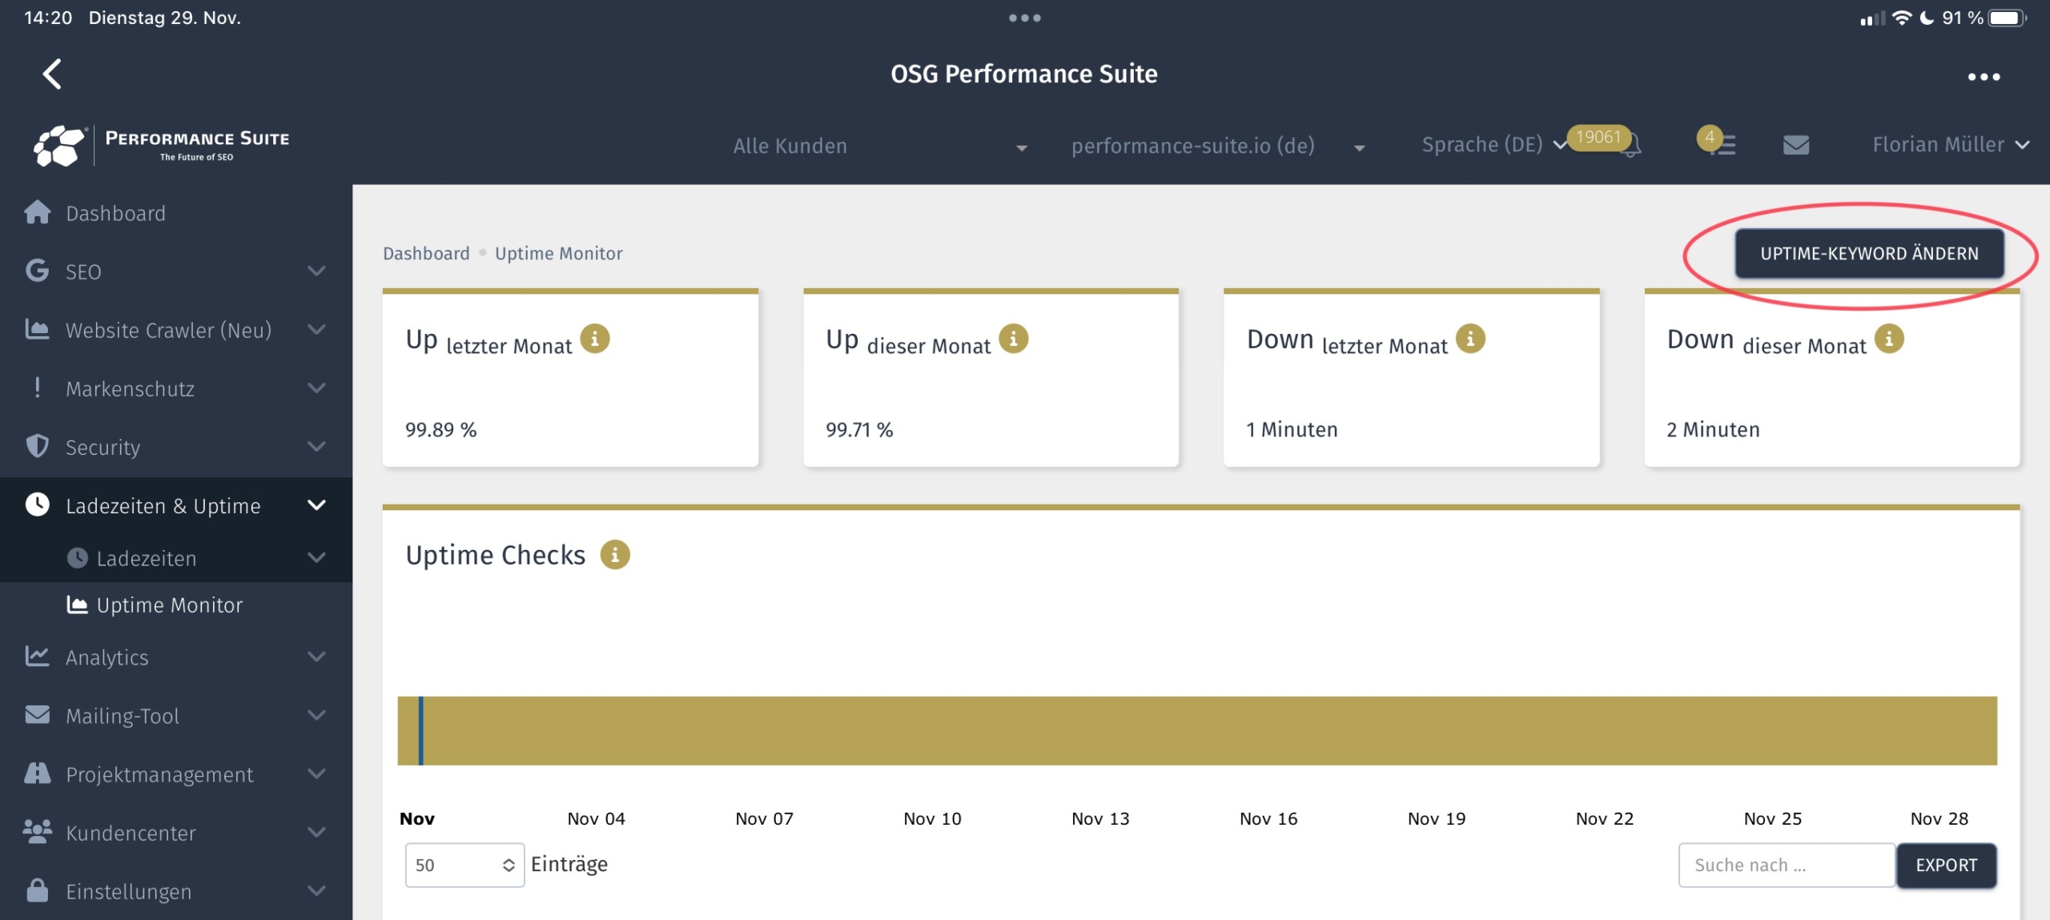Click the Security shield icon
Viewport: 2050px width, 920px height.
[x=37, y=446]
